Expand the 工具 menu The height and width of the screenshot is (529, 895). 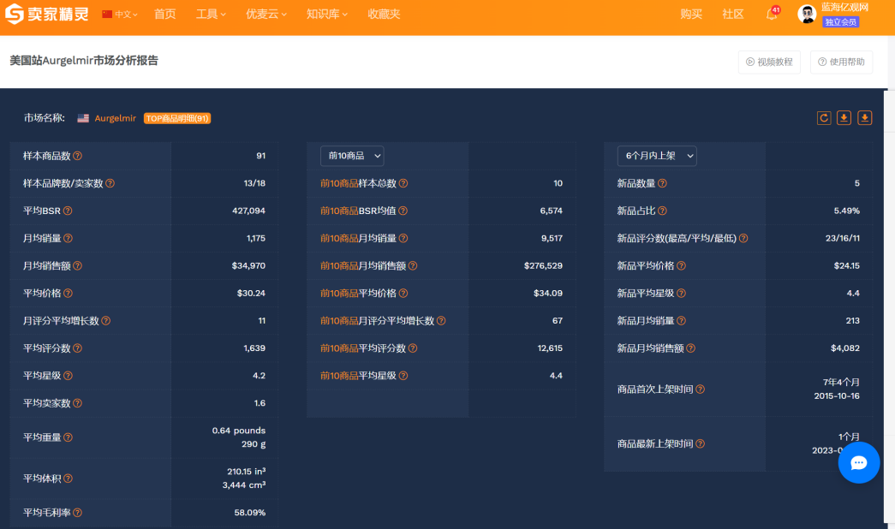tap(211, 15)
